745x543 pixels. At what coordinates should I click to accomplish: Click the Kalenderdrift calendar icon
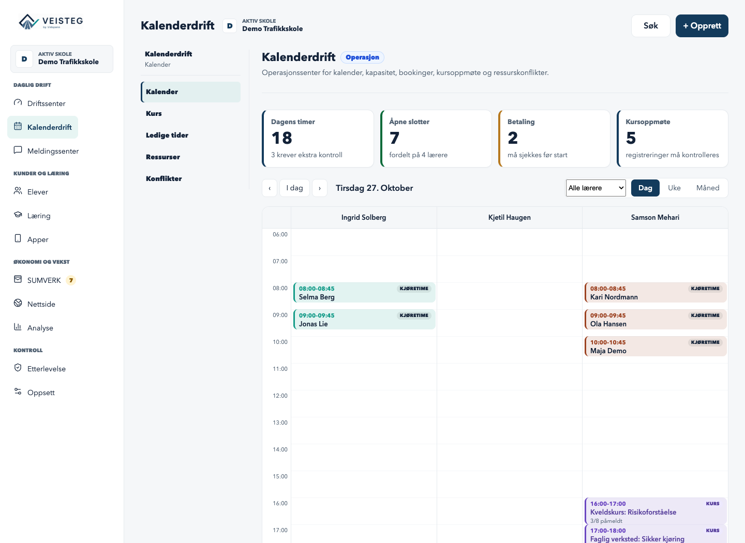pyautogui.click(x=18, y=127)
